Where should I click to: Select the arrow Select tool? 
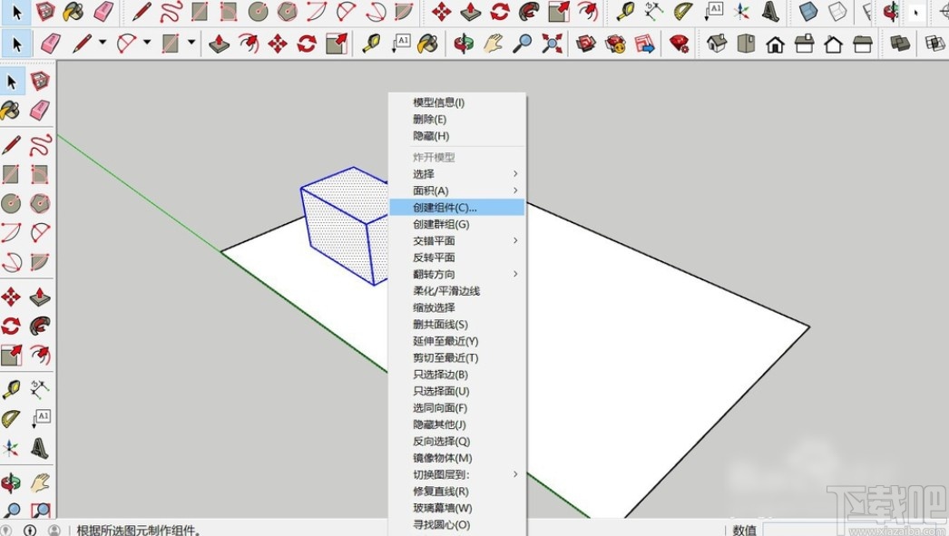click(x=13, y=82)
